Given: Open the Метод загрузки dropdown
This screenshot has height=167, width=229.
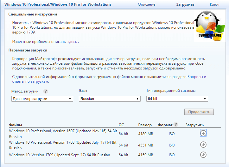Looking at the screenshot, I should click(42, 99).
